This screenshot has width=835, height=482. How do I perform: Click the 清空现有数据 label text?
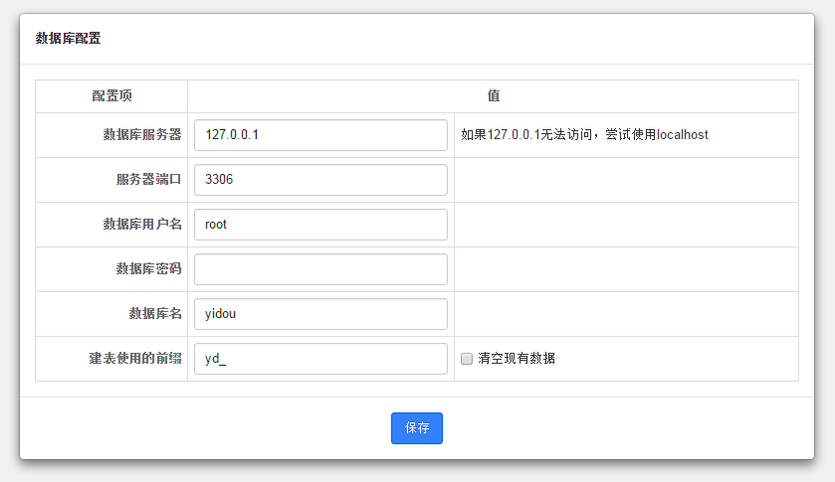click(x=517, y=358)
